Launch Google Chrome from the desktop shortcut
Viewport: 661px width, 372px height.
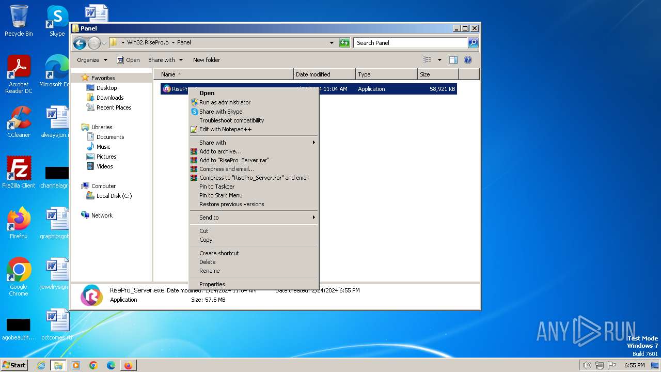pos(19,277)
